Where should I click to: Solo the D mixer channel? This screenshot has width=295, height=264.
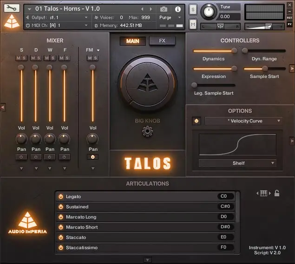point(39,58)
